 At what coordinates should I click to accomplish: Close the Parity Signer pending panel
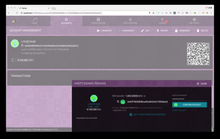202,84
